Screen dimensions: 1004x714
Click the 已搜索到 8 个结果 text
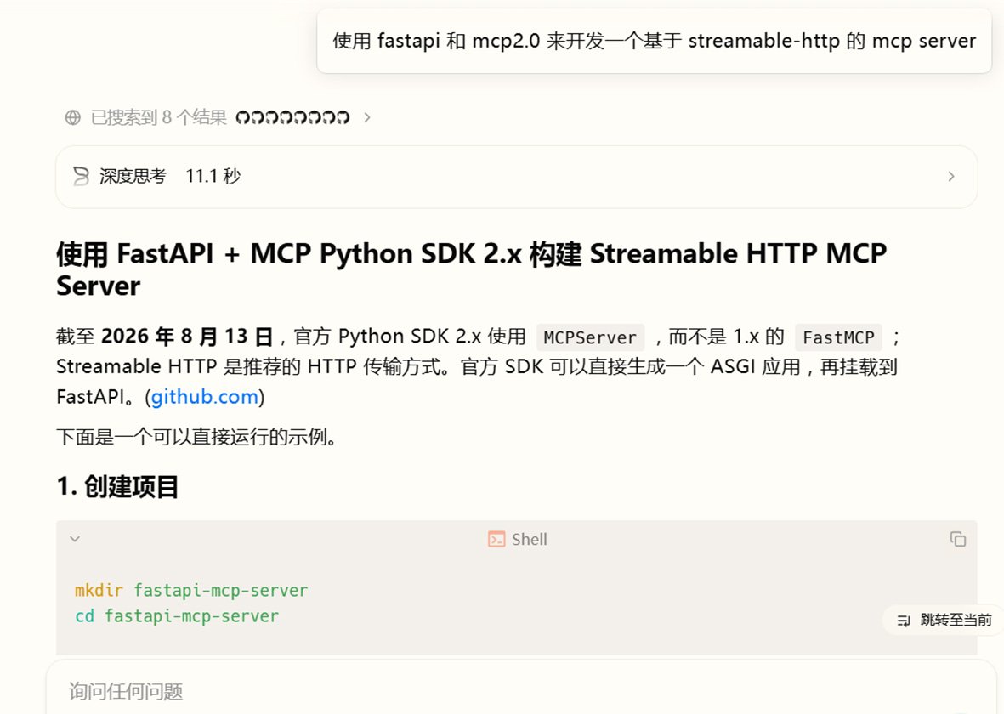pyautogui.click(x=159, y=117)
